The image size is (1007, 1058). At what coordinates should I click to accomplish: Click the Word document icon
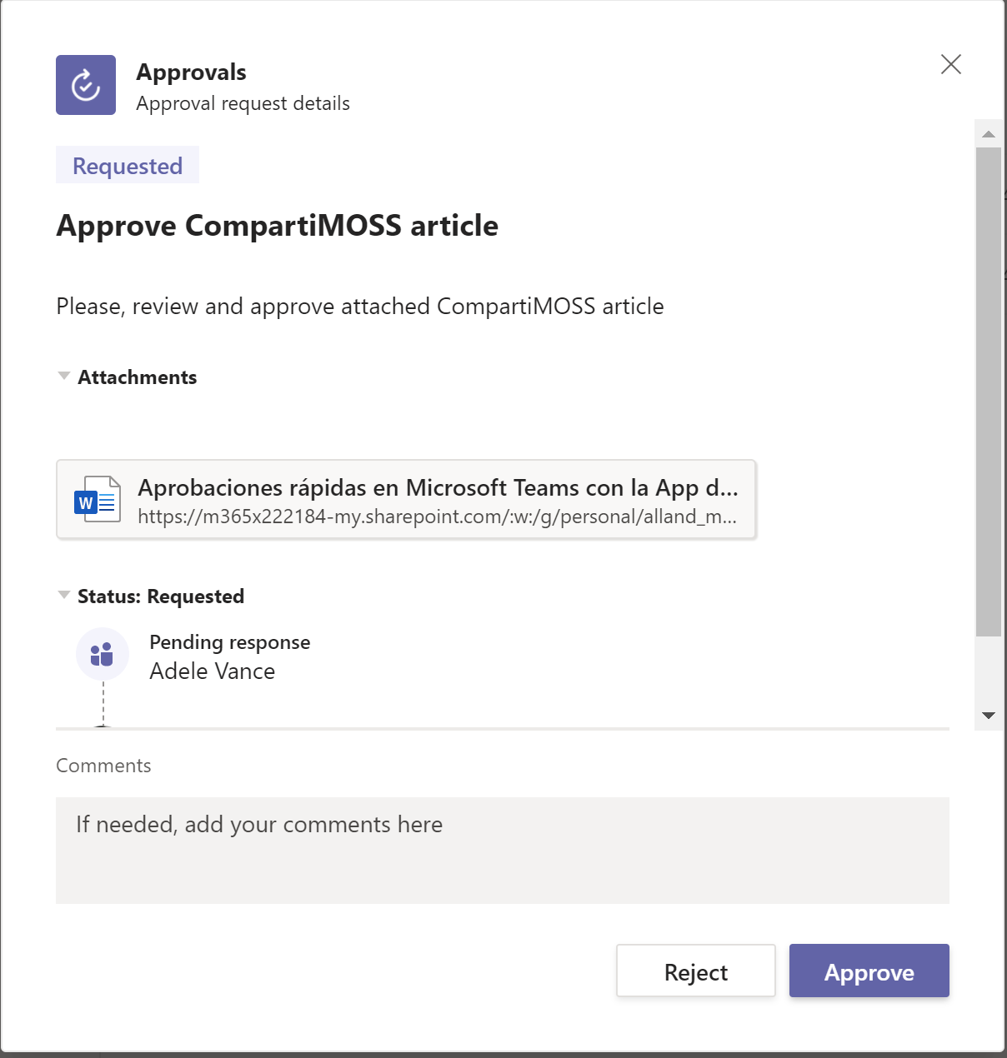tap(97, 500)
